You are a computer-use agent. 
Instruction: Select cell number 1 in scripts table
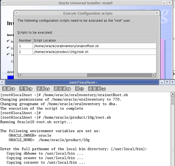[25, 46]
